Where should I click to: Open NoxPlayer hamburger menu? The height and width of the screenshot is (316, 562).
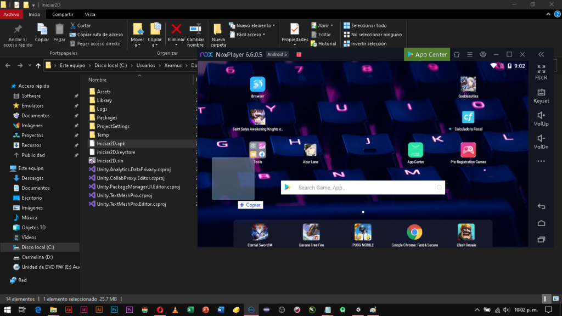(470, 54)
